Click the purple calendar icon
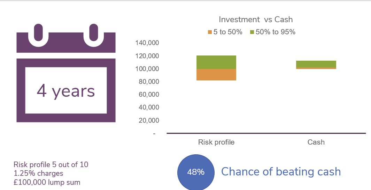Screen dimensions: 371x190 tap(66, 73)
